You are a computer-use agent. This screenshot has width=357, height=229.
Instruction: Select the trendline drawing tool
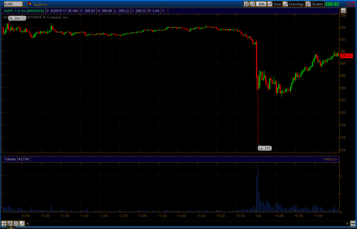(x=22, y=223)
